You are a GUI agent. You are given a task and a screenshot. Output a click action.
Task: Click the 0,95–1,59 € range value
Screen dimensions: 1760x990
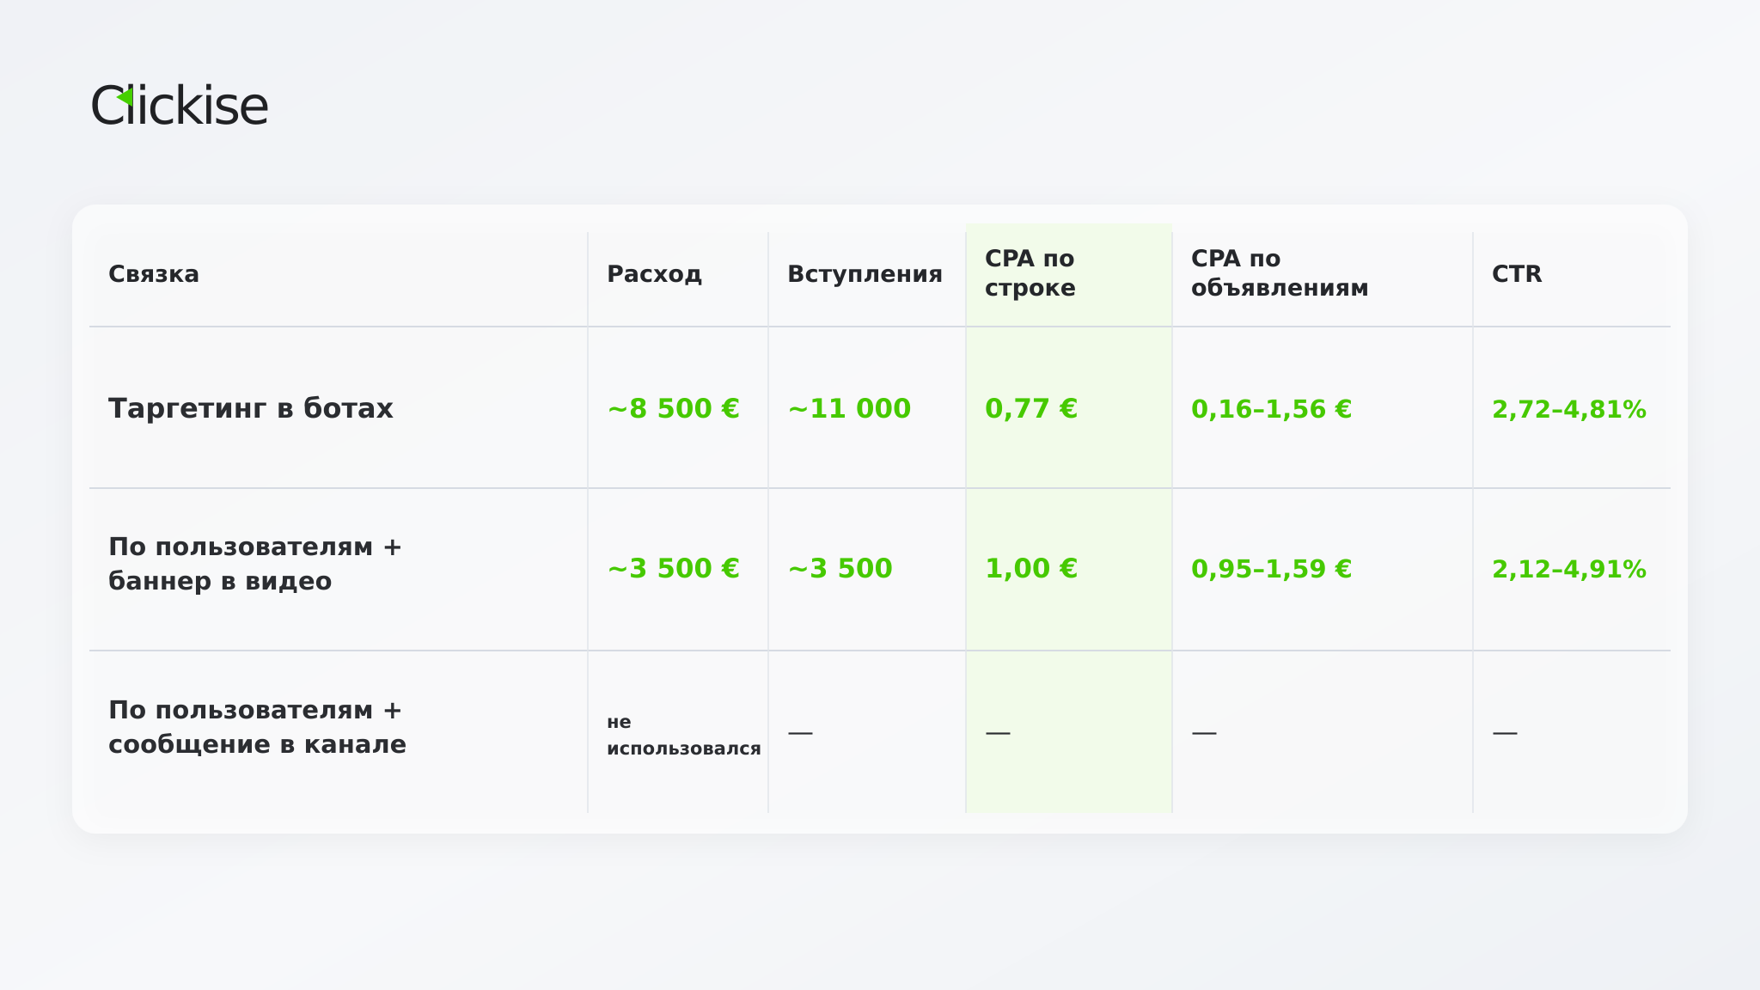1272,569
